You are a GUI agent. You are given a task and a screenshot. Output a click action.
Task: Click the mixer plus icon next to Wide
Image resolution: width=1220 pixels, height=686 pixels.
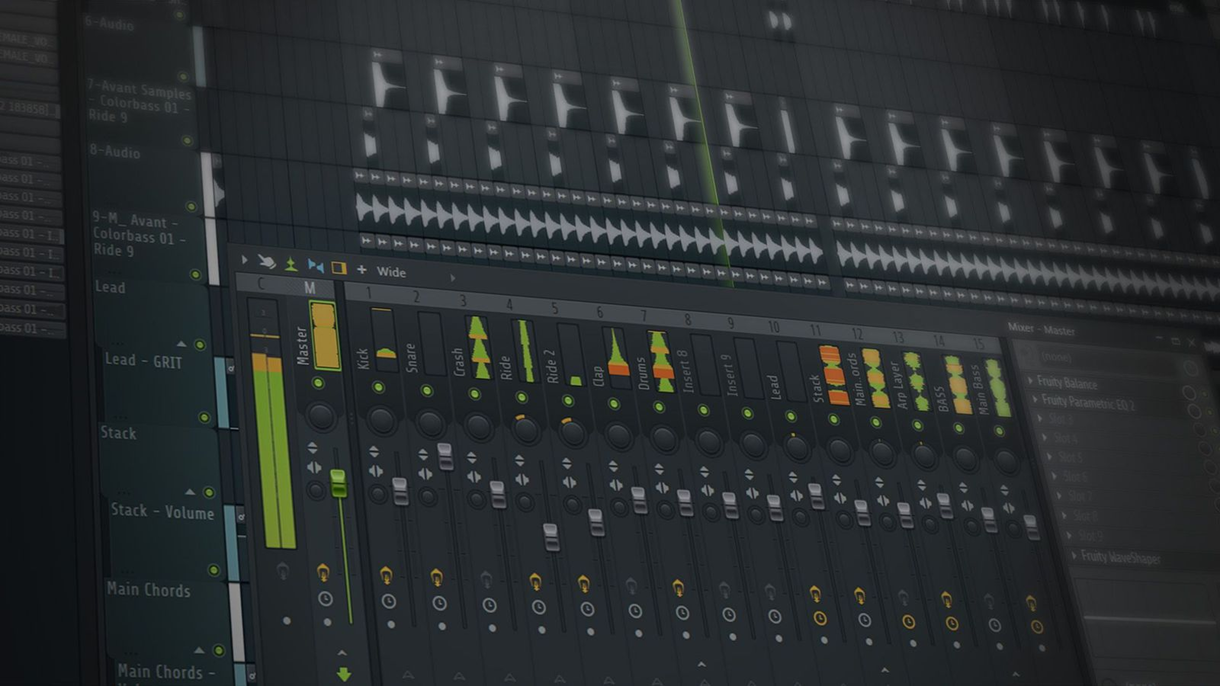tap(362, 269)
